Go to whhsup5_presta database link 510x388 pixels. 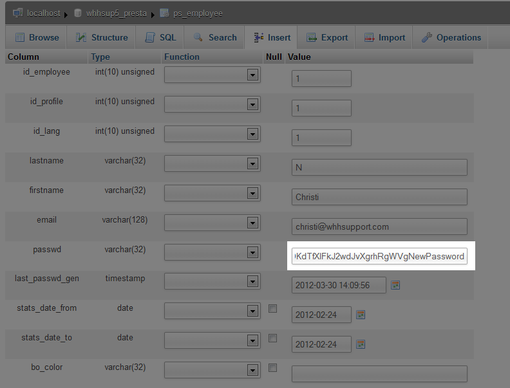(x=116, y=13)
